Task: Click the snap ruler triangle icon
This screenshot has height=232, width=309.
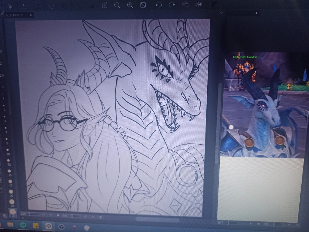Action: coord(214,4)
